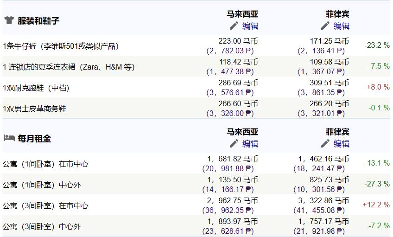The width and height of the screenshot is (393, 237).
Task: Select the 每月租金 section heading
Action: [x=34, y=138]
